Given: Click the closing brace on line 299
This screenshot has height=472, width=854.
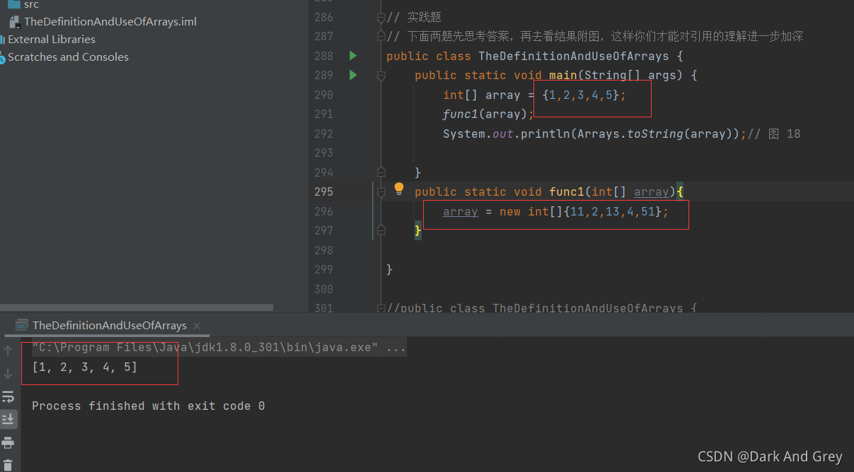Looking at the screenshot, I should (x=390, y=269).
